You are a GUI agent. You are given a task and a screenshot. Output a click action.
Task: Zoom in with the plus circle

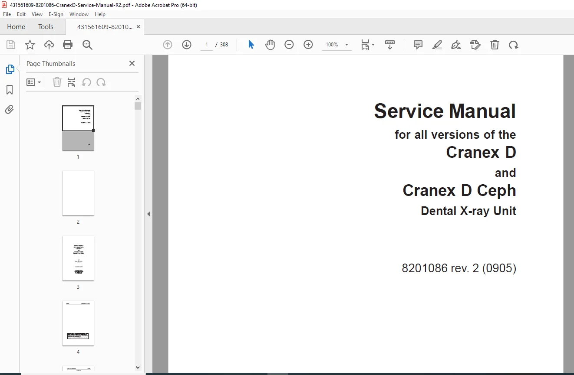tap(308, 45)
